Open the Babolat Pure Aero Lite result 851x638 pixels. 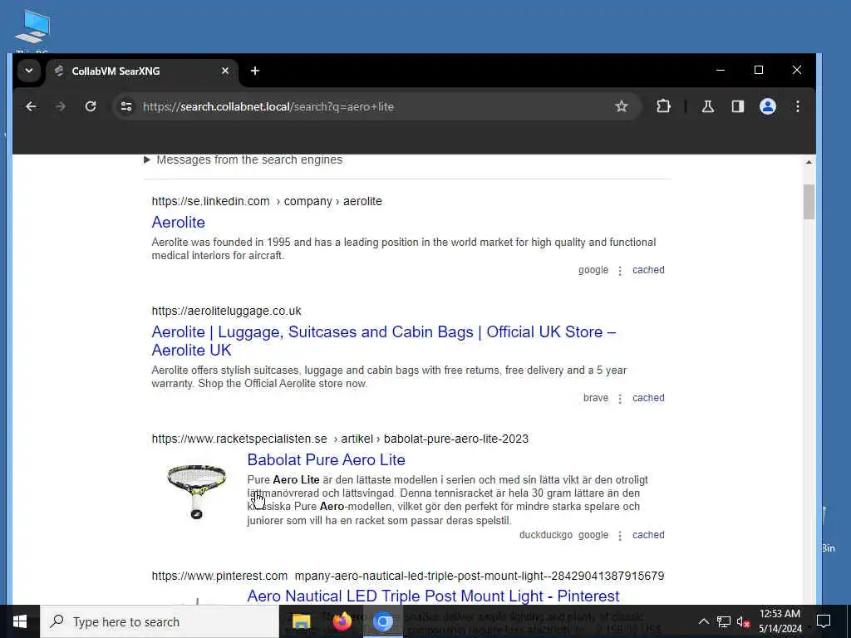(x=326, y=459)
